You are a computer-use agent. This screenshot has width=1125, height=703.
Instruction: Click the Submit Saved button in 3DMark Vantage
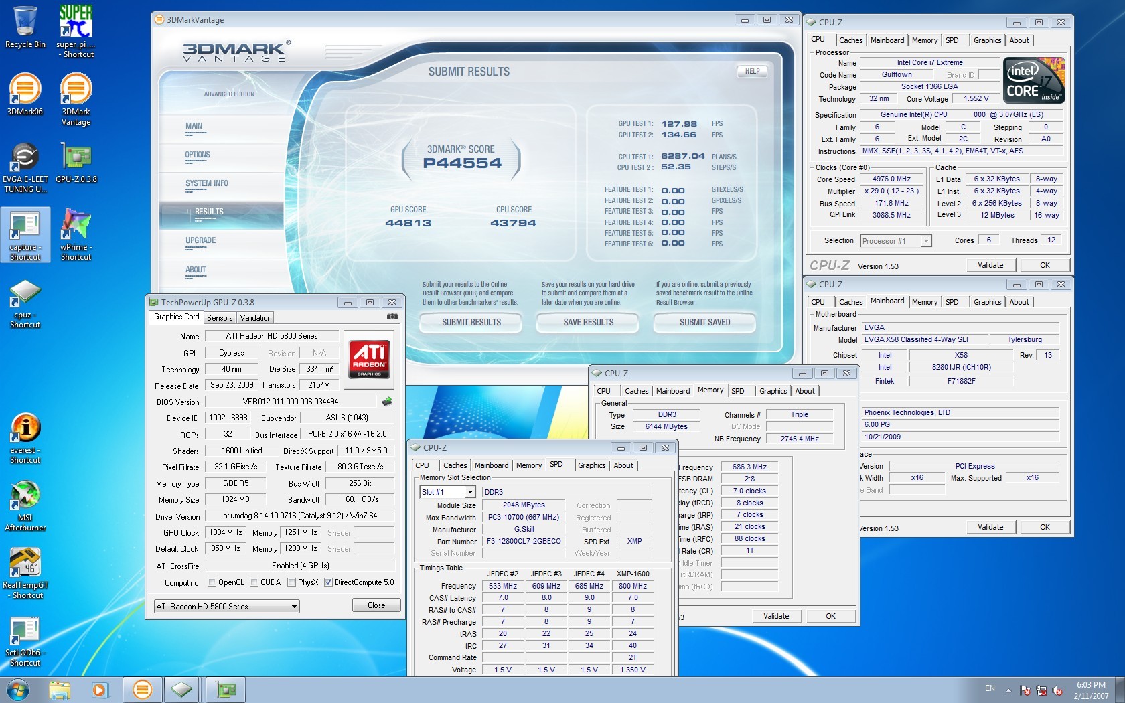pyautogui.click(x=705, y=323)
